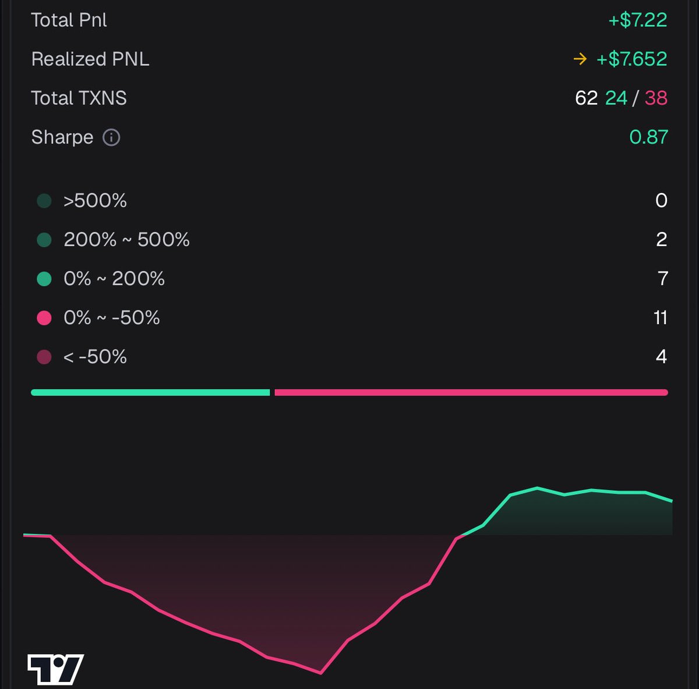699x689 pixels.
Task: Click the < -50% range label
Action: 95,357
